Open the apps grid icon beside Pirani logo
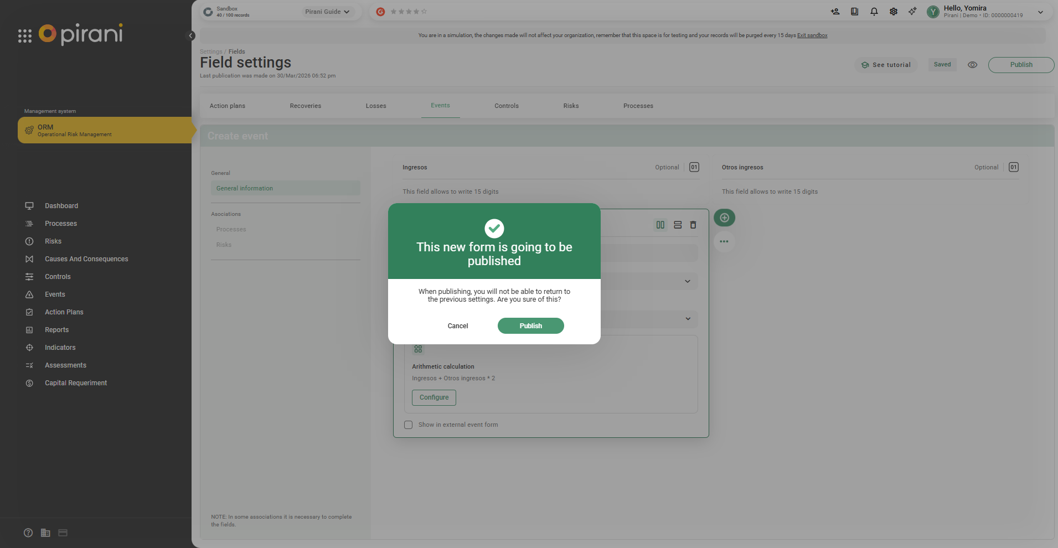Viewport: 1058px width, 548px height. (25, 36)
